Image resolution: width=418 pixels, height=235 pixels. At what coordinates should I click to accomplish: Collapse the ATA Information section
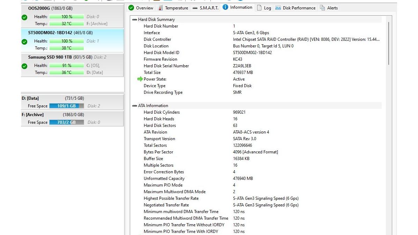coord(135,106)
